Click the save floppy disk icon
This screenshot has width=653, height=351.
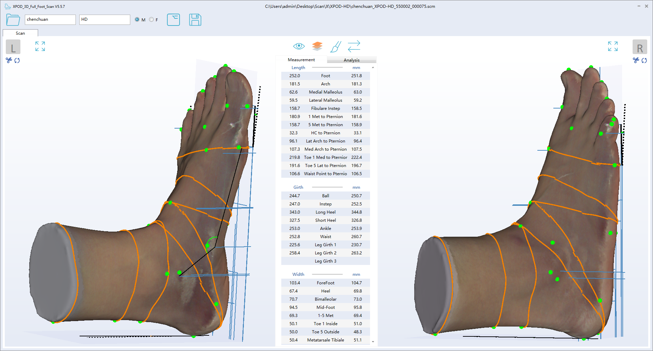[195, 20]
